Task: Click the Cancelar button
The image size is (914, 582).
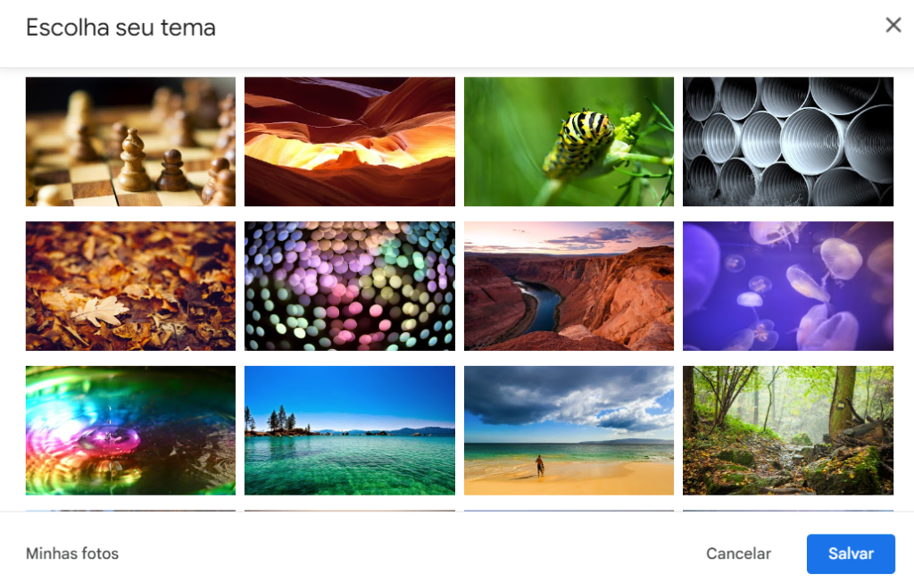Action: point(738,553)
